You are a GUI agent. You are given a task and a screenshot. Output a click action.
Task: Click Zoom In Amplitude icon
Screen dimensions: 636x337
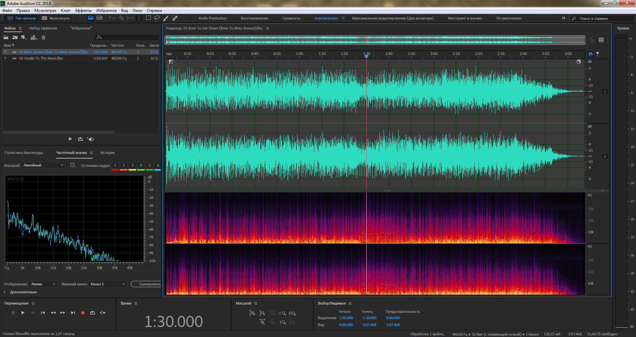tap(252, 313)
